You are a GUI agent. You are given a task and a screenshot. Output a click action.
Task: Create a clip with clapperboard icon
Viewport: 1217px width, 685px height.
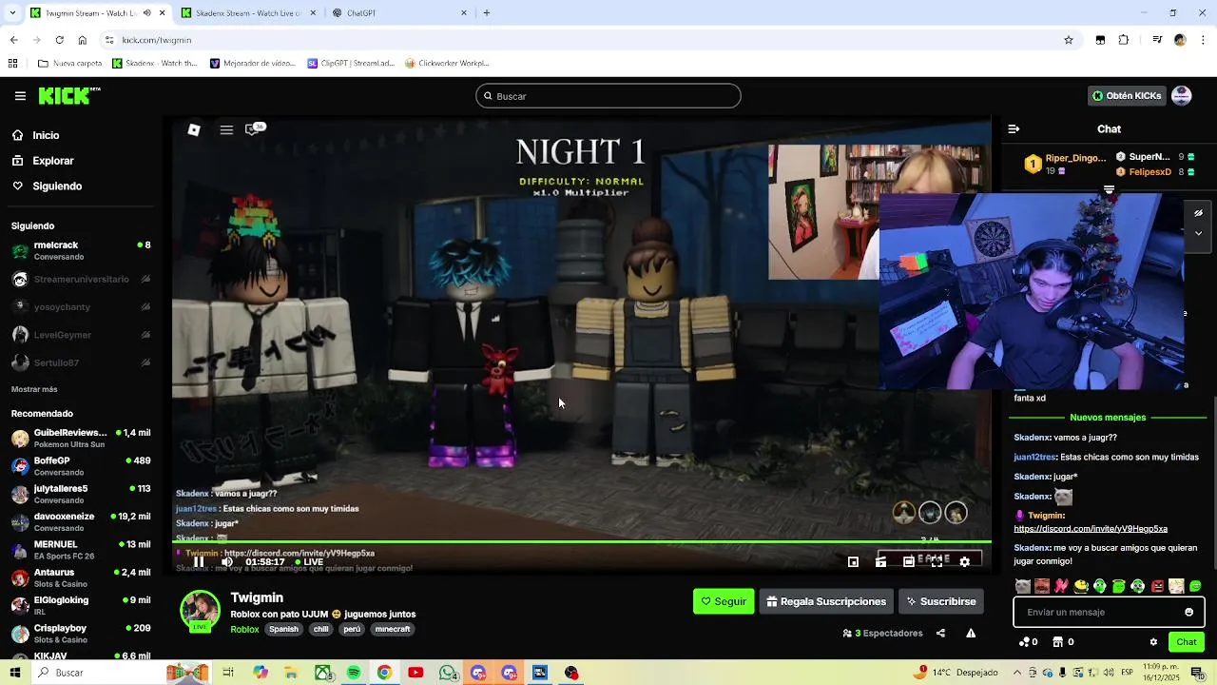tap(880, 562)
